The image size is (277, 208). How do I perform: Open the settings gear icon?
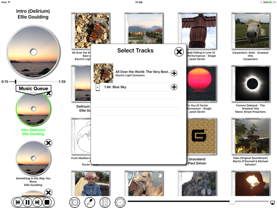(120, 202)
